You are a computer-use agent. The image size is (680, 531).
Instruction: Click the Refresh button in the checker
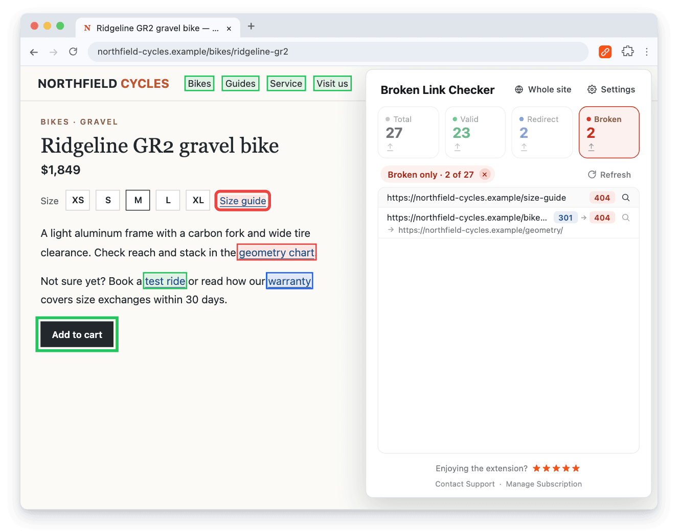[x=609, y=175]
